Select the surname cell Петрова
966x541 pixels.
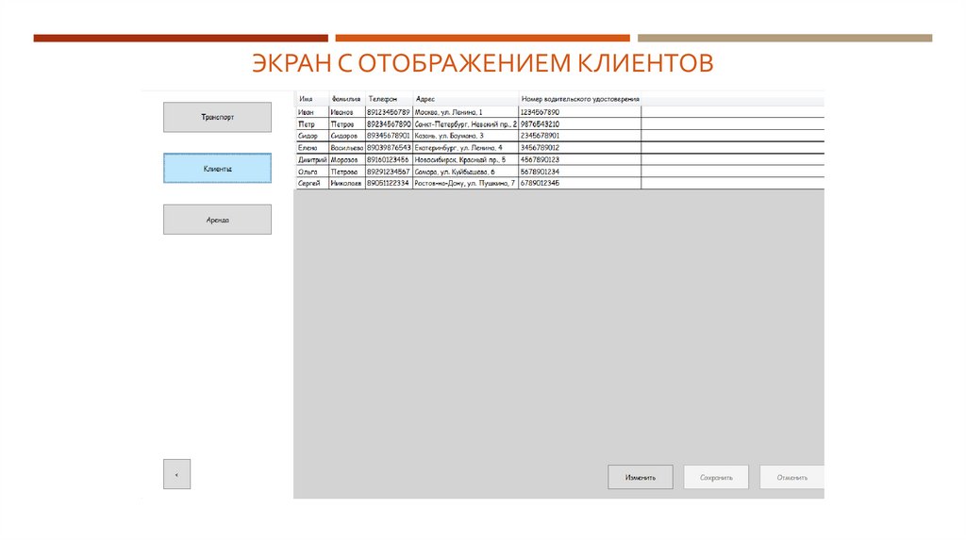pyautogui.click(x=347, y=172)
